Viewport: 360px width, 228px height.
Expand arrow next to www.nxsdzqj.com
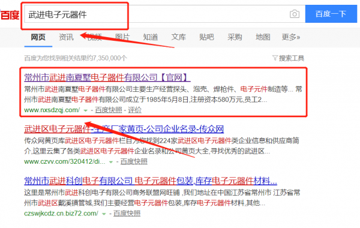[86, 110]
